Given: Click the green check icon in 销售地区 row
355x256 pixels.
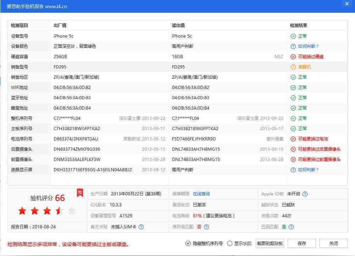Looking at the screenshot, I should point(293,77).
